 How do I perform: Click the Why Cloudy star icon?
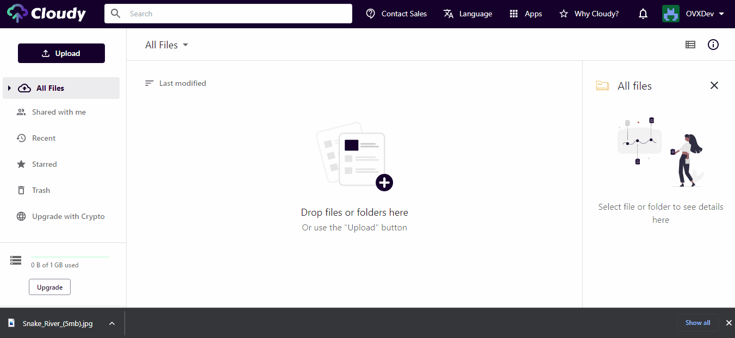click(x=564, y=14)
